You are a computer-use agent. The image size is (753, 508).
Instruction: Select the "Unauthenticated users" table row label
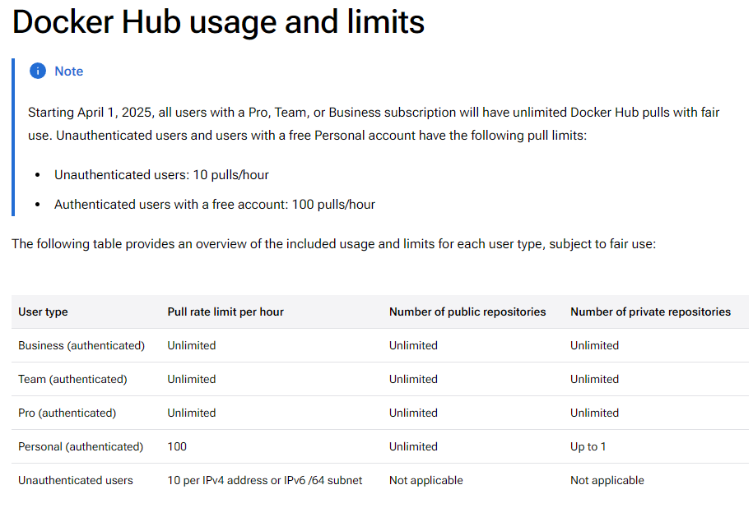(76, 480)
